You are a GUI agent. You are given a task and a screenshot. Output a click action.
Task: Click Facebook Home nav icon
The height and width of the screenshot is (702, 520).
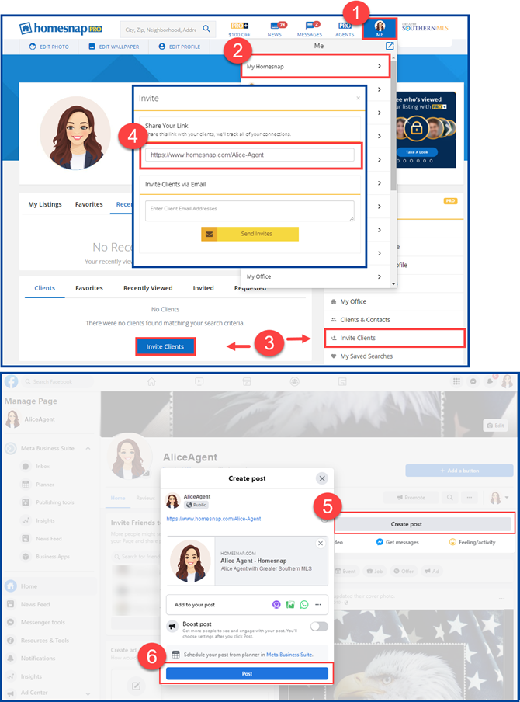[x=151, y=381]
